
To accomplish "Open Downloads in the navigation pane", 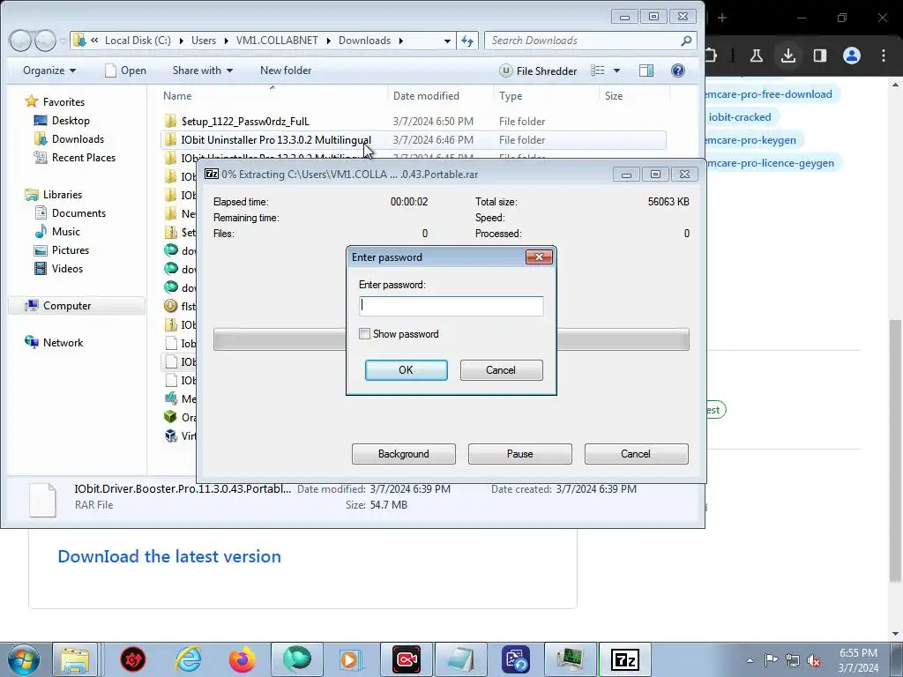I will click(x=78, y=138).
